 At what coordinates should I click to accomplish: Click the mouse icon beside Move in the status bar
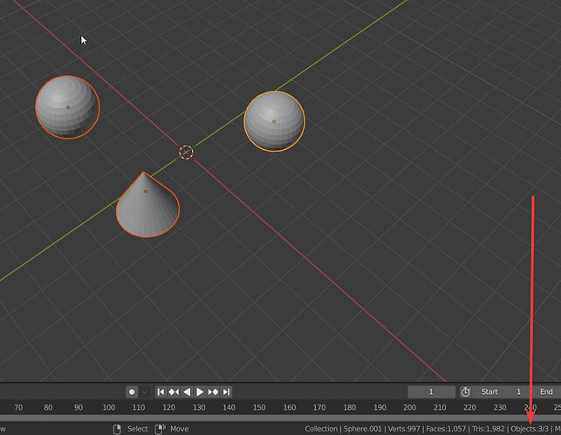160,429
